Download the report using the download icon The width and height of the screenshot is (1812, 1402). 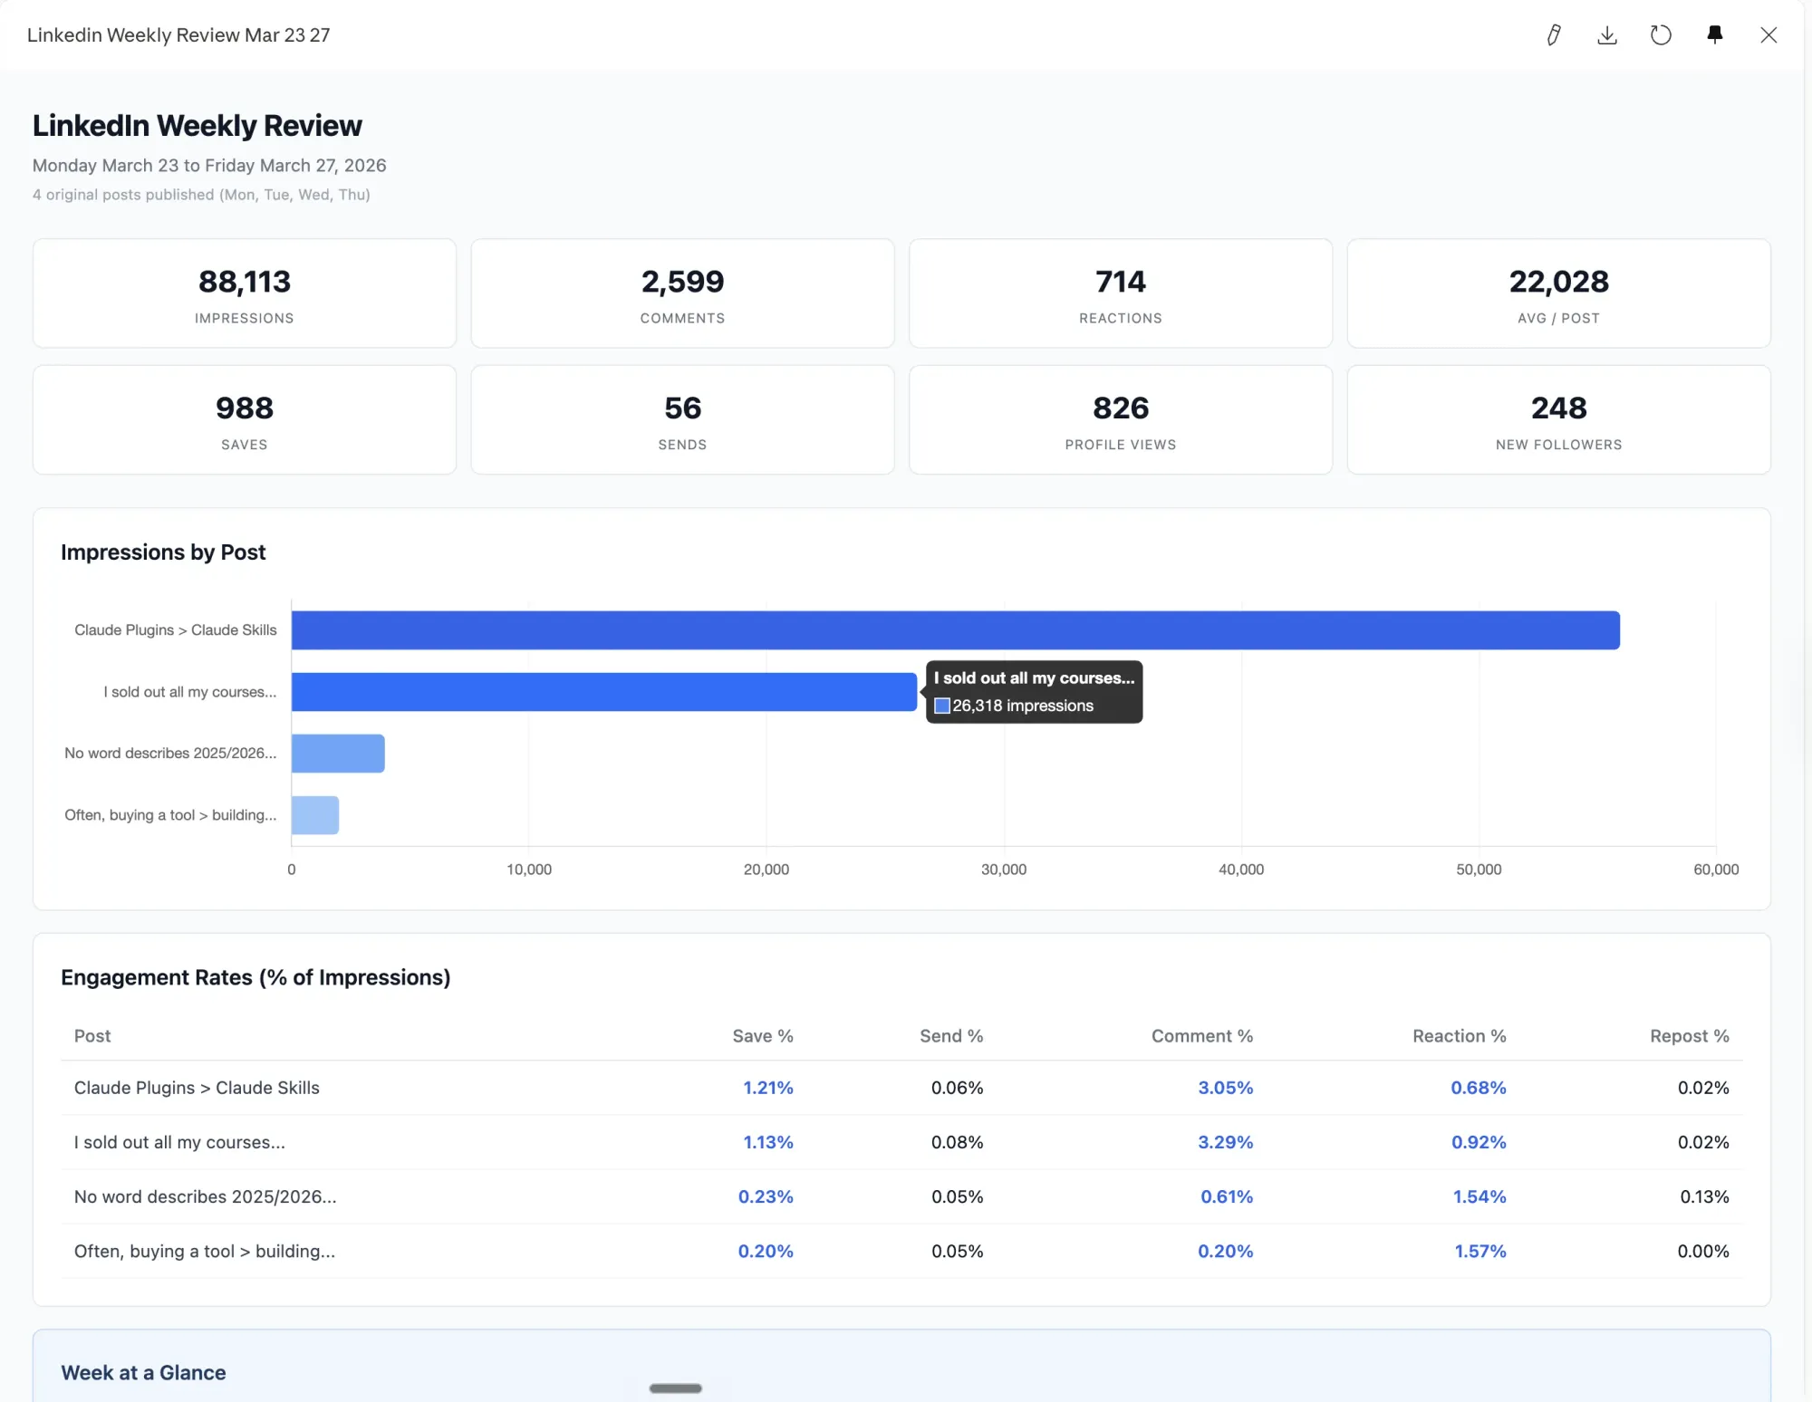1607,35
